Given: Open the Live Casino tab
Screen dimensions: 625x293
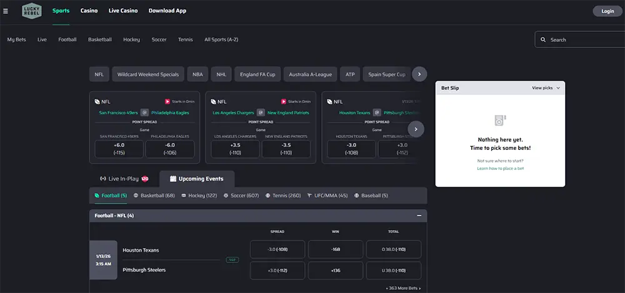Looking at the screenshot, I should pos(122,11).
